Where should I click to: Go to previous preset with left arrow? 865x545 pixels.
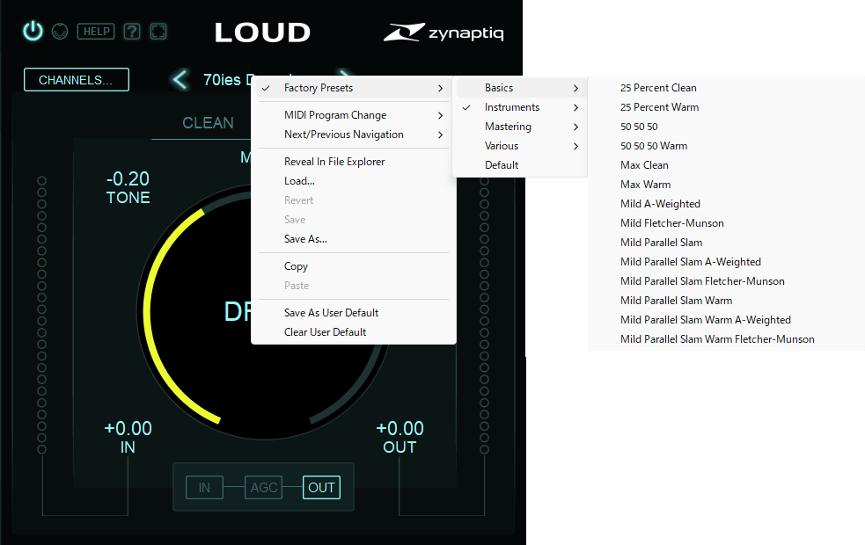pyautogui.click(x=180, y=80)
